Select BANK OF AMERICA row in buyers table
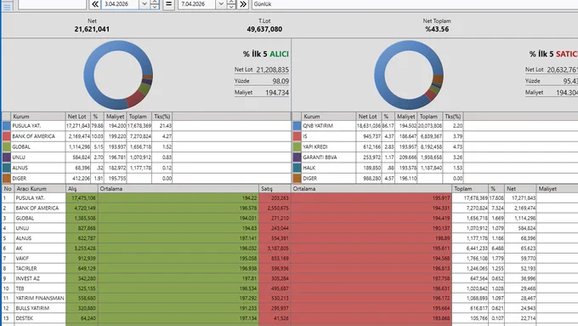The image size is (578, 326). coord(146,136)
